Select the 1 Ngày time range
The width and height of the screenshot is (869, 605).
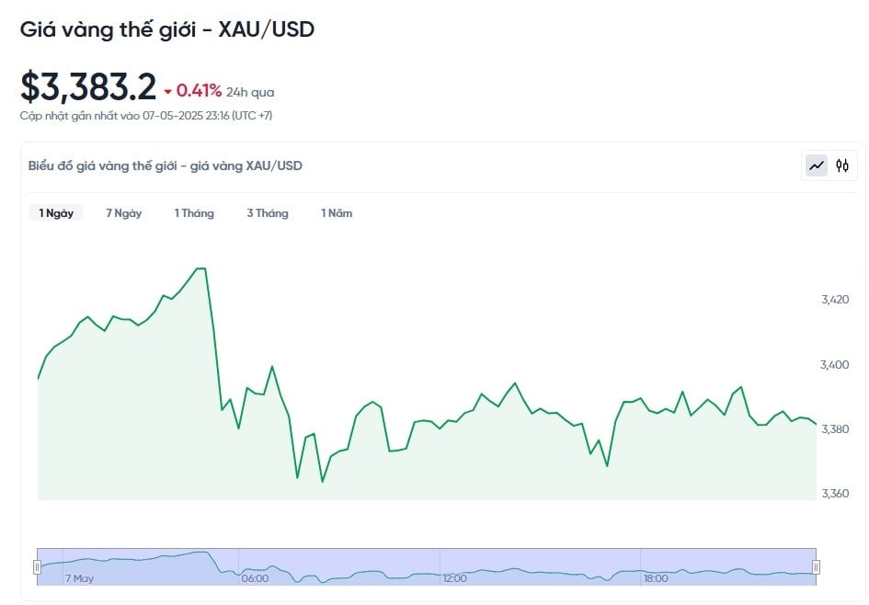56,212
